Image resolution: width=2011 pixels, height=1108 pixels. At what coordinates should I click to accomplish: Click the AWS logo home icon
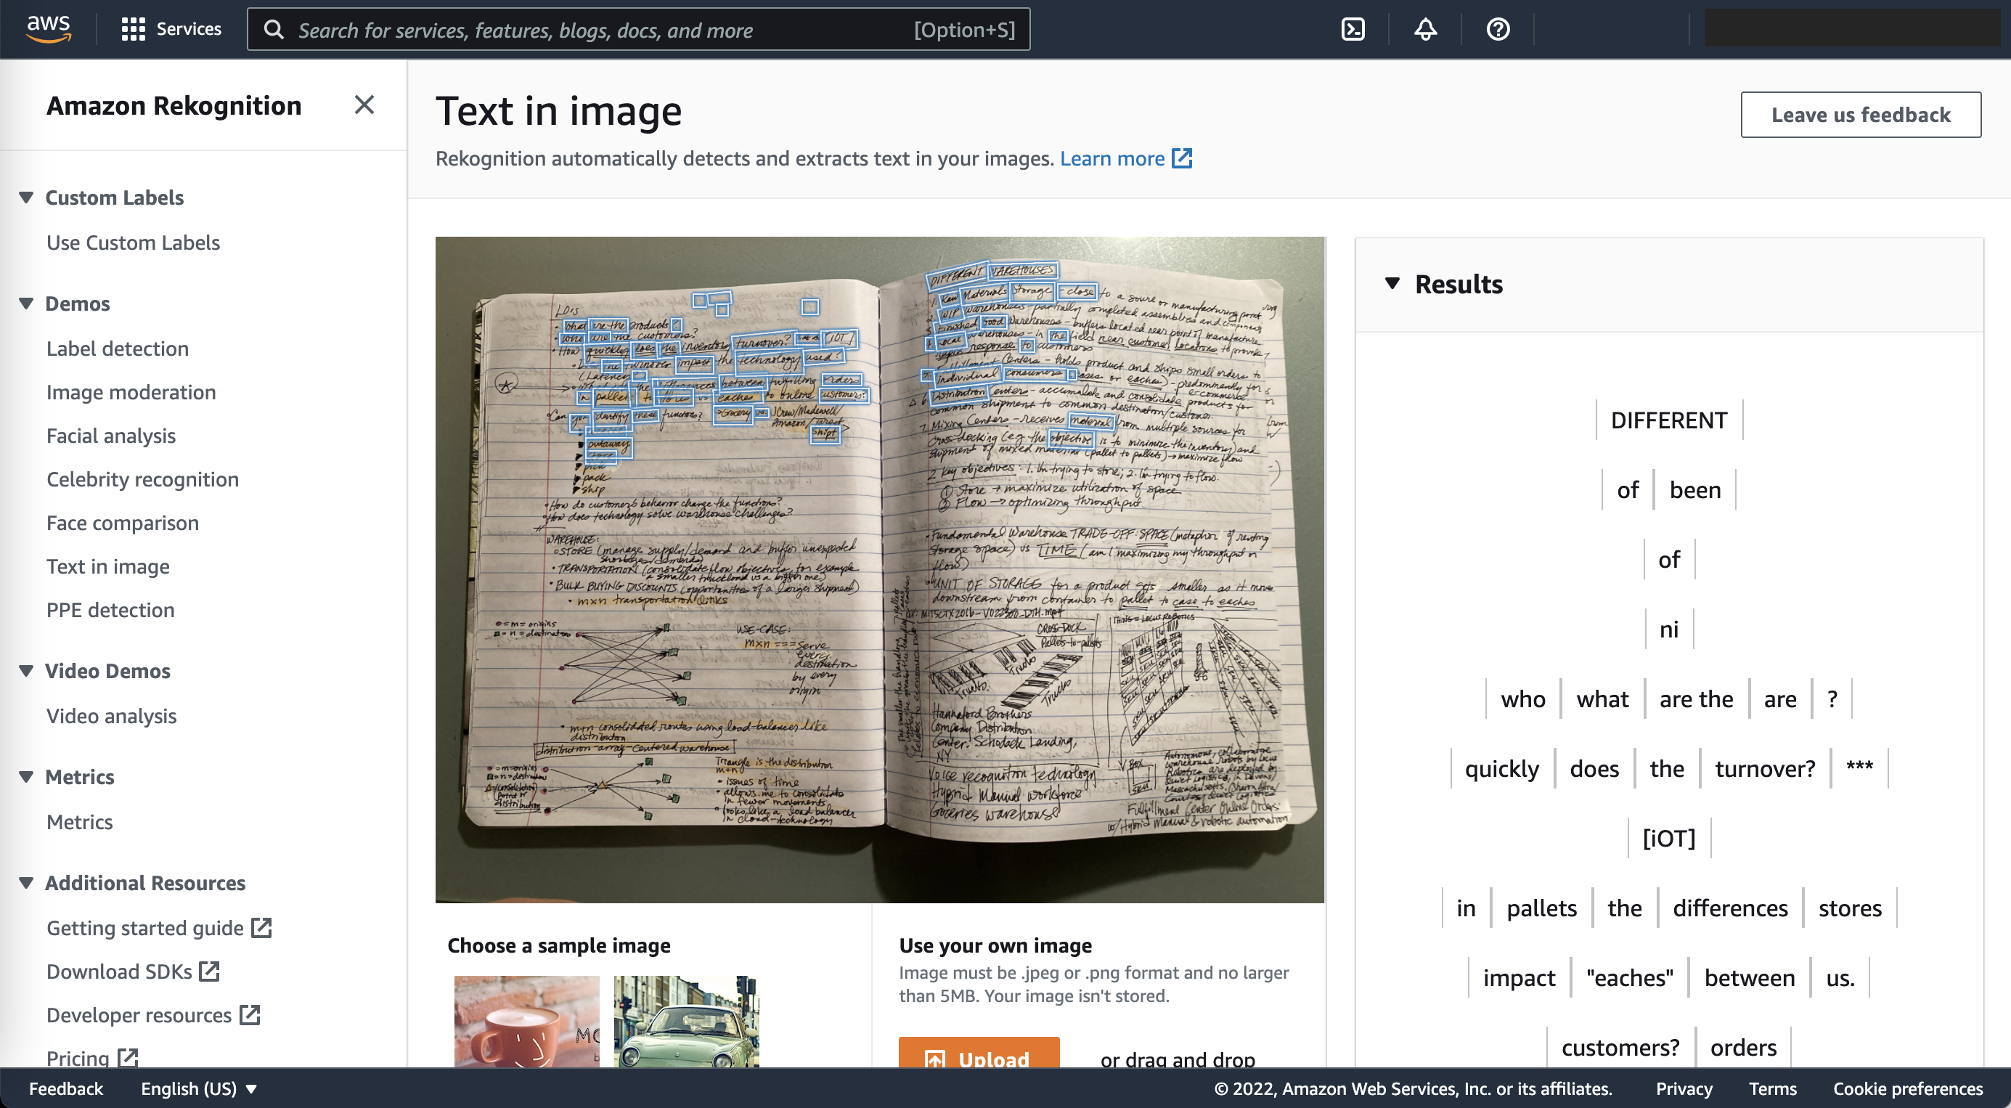point(49,29)
